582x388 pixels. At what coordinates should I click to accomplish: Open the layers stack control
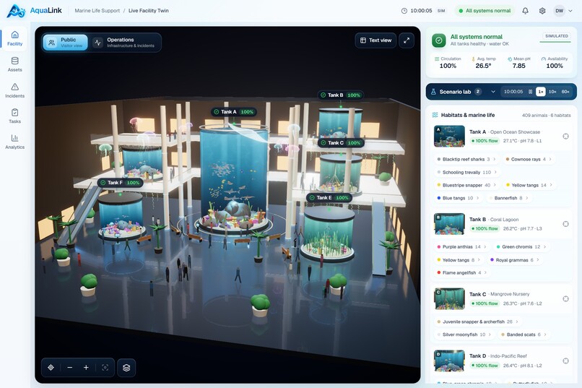click(x=126, y=367)
